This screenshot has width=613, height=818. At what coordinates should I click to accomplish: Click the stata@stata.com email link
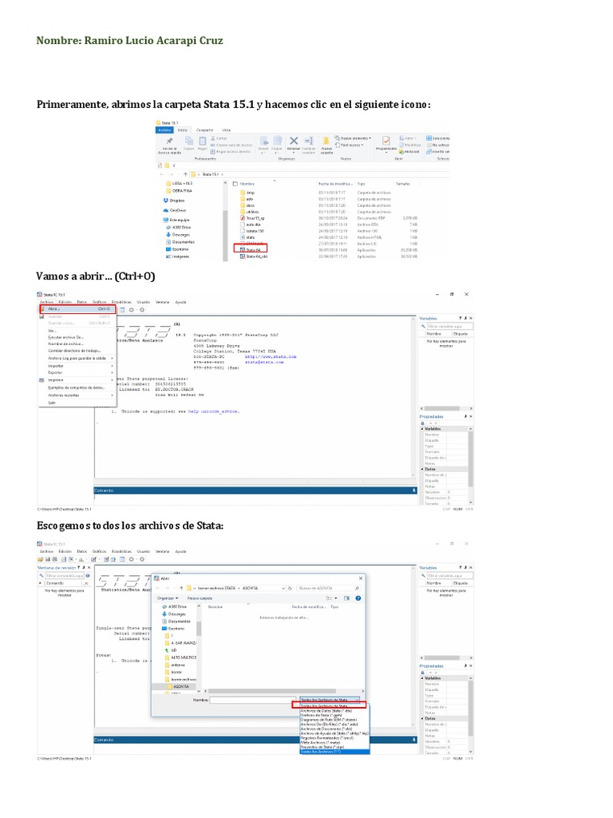pyautogui.click(x=264, y=362)
